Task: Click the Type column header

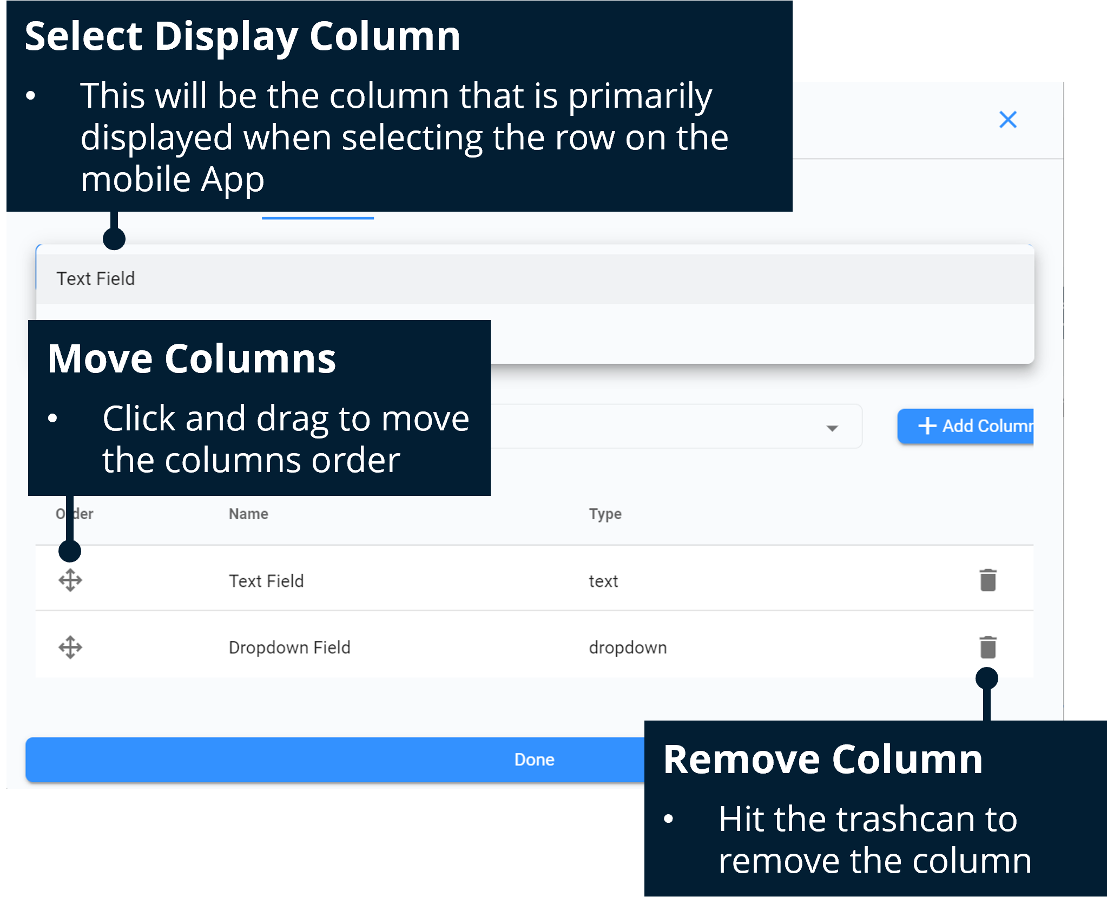Action: (605, 514)
